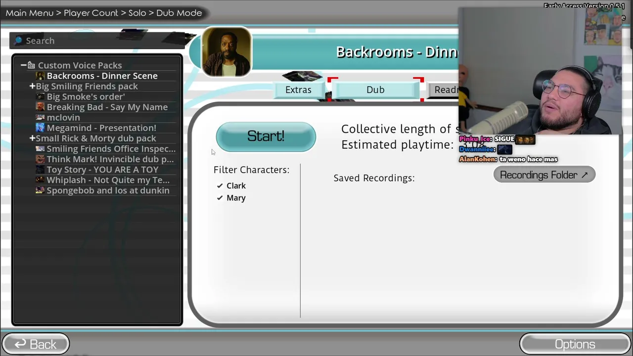Open the Options menu
The width and height of the screenshot is (633, 356).
(575, 344)
